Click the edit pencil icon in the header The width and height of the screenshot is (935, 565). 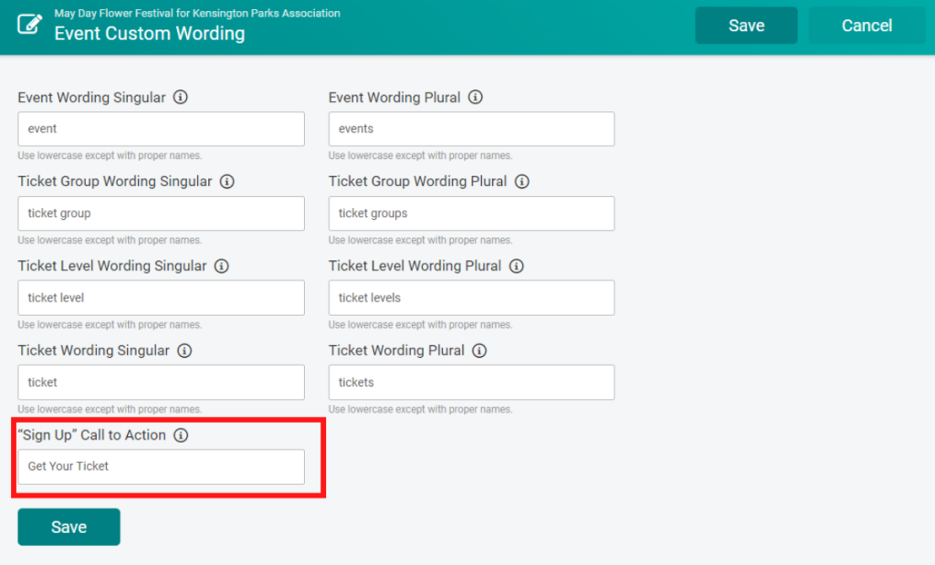point(29,25)
